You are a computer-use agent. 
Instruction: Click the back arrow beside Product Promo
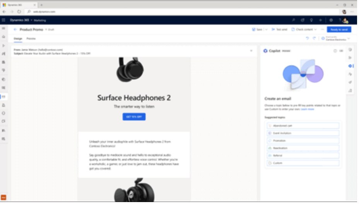(x=15, y=29)
